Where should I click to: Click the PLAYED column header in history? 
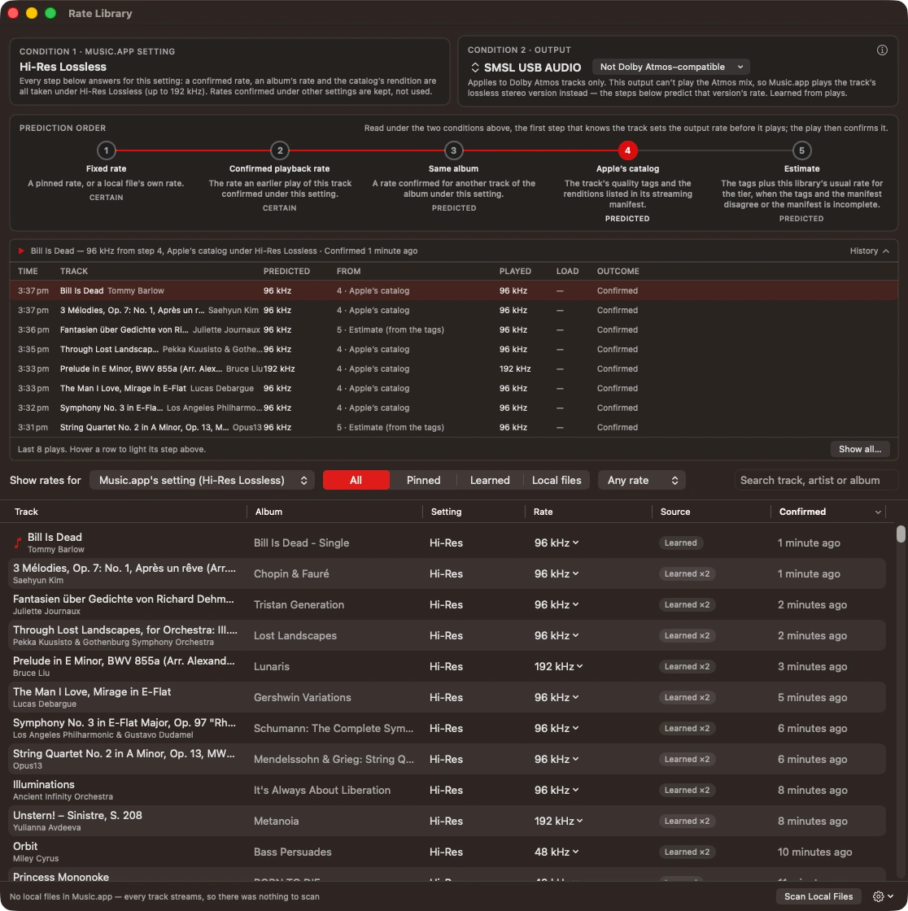click(x=515, y=272)
